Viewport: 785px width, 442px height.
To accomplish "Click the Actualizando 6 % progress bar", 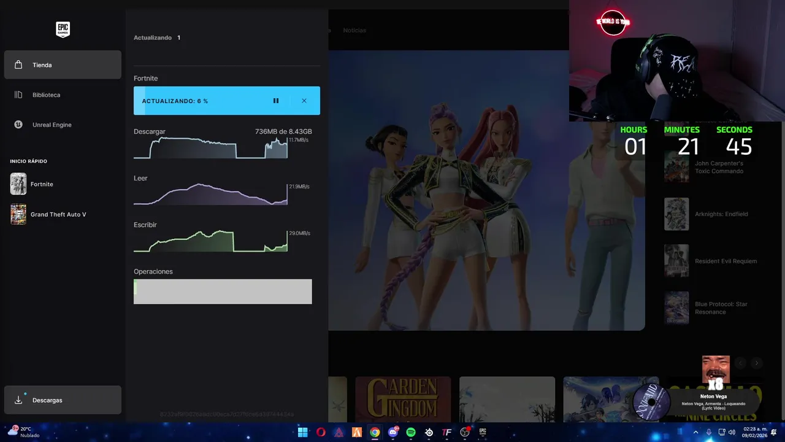I will [227, 101].
